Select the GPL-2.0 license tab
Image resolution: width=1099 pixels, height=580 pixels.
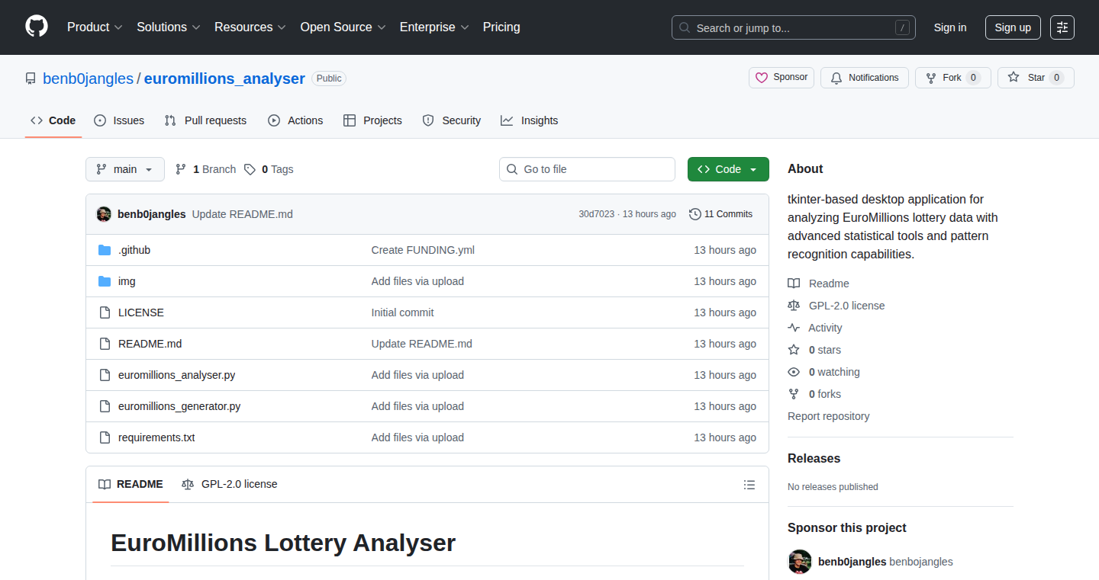230,484
